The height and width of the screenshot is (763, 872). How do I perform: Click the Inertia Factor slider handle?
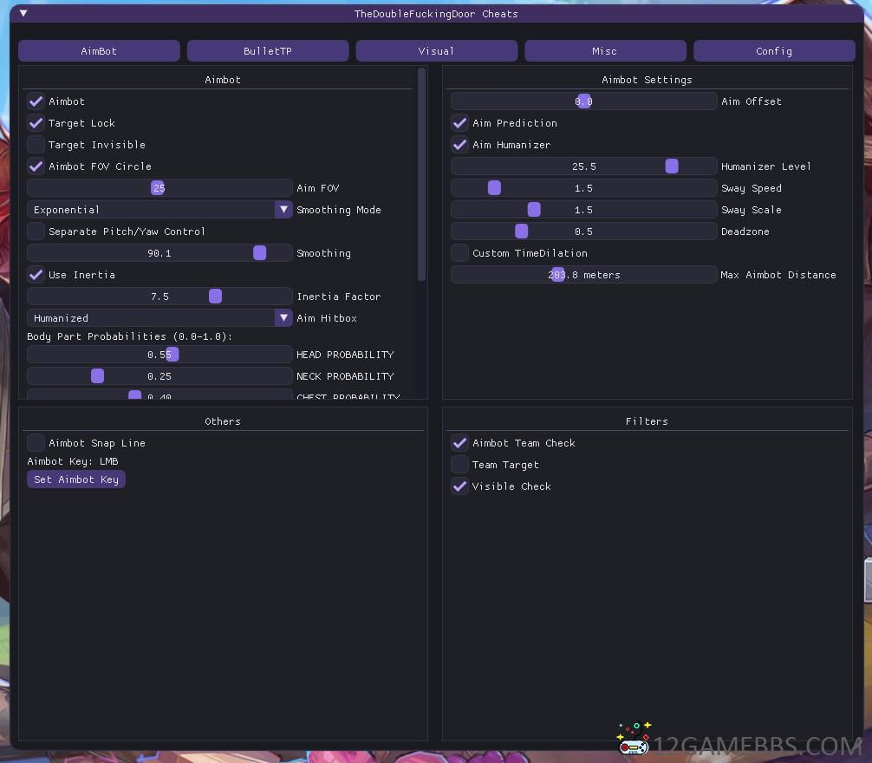pos(215,297)
